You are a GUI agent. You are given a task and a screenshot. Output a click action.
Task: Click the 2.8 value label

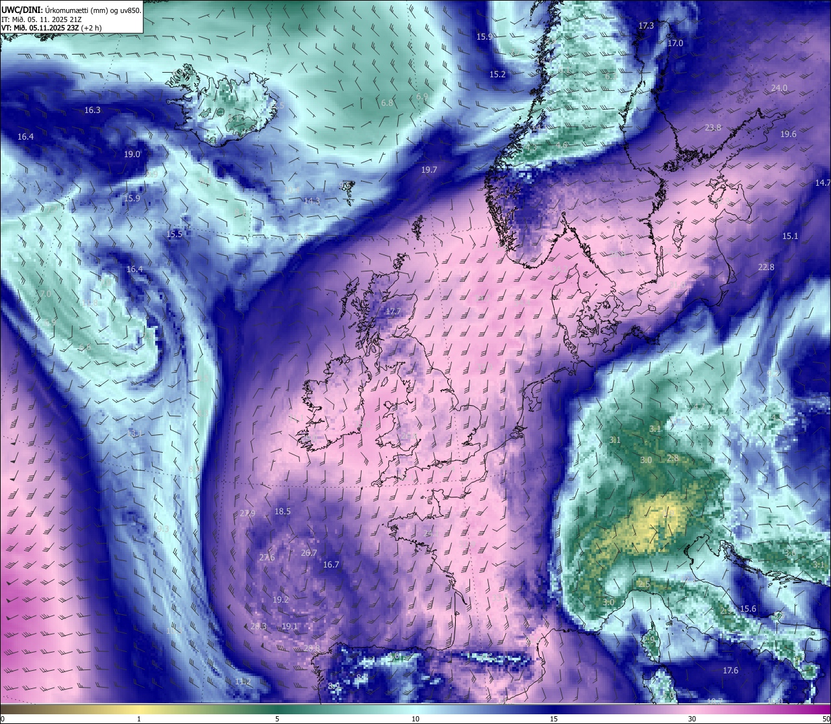pos(673,458)
